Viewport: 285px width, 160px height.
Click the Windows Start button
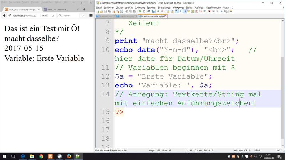pyautogui.click(x=4, y=156)
